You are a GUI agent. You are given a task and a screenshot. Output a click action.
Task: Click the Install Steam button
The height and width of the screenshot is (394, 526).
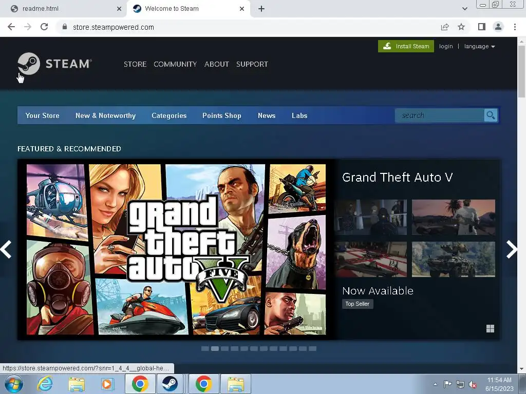tap(406, 46)
